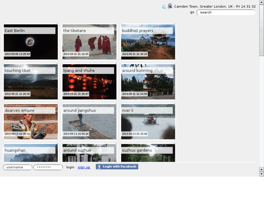The image size is (264, 198).
Task: Click the page scrollbar up arrow
Action: [261, 2]
